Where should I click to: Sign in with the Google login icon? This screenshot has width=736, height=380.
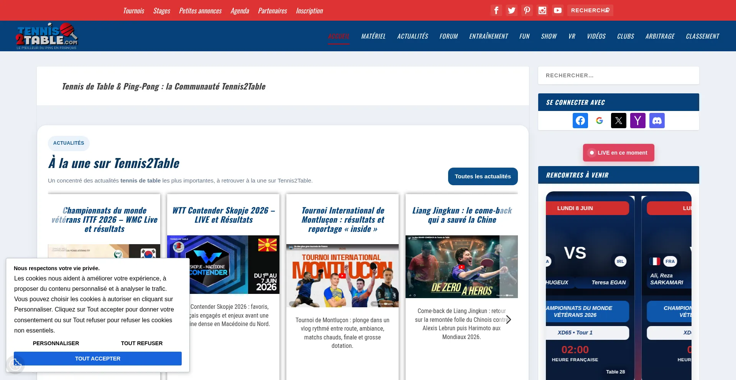[x=600, y=121]
